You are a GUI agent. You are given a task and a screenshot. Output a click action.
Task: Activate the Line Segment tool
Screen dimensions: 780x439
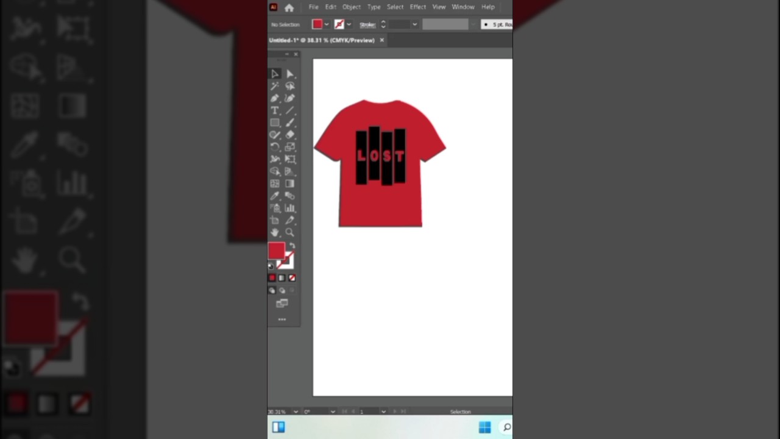pyautogui.click(x=290, y=110)
